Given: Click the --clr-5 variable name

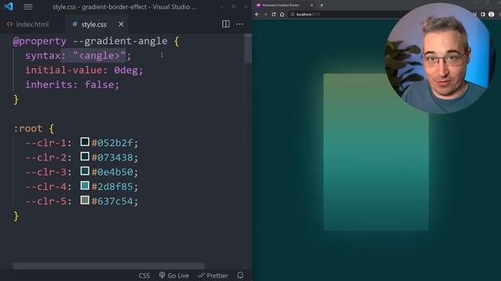Looking at the screenshot, I should click(46, 201).
